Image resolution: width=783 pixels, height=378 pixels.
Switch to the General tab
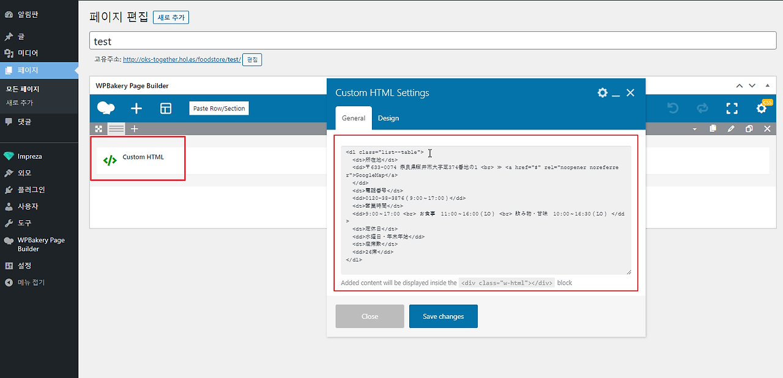tap(354, 118)
